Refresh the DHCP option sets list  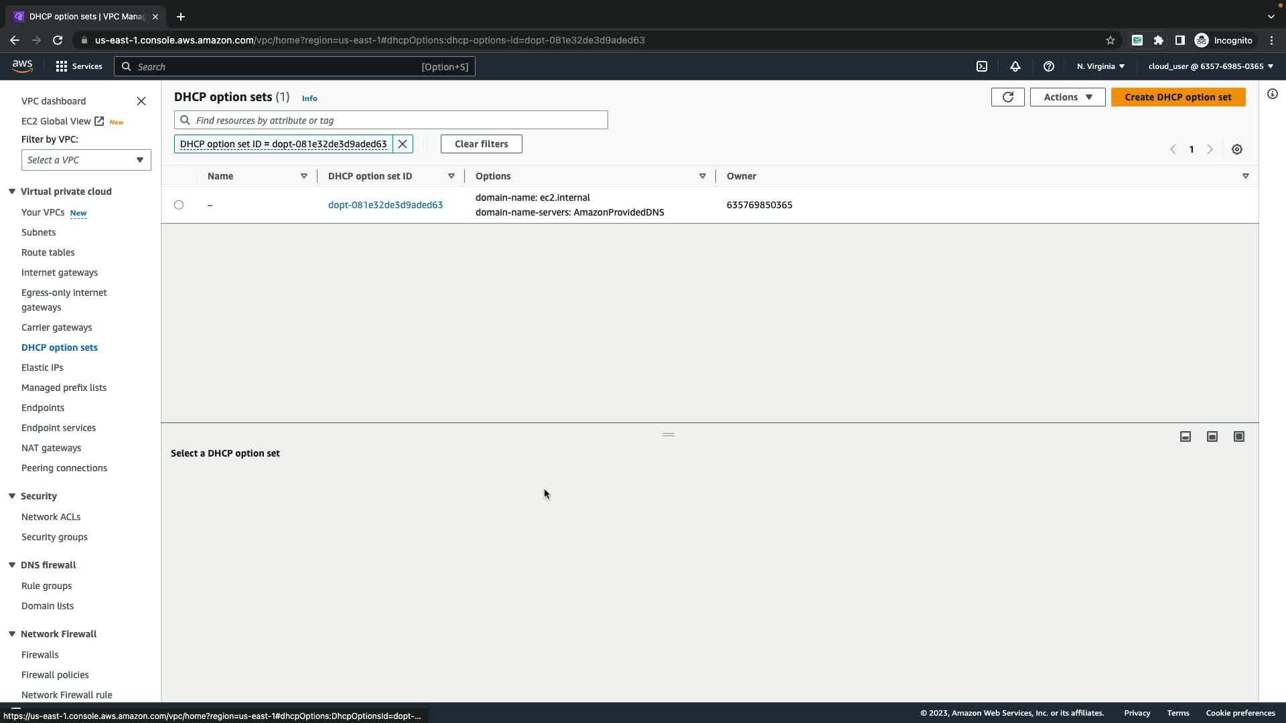tap(1007, 97)
